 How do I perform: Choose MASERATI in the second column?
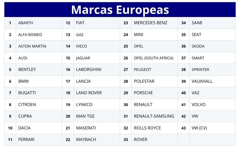(86, 128)
